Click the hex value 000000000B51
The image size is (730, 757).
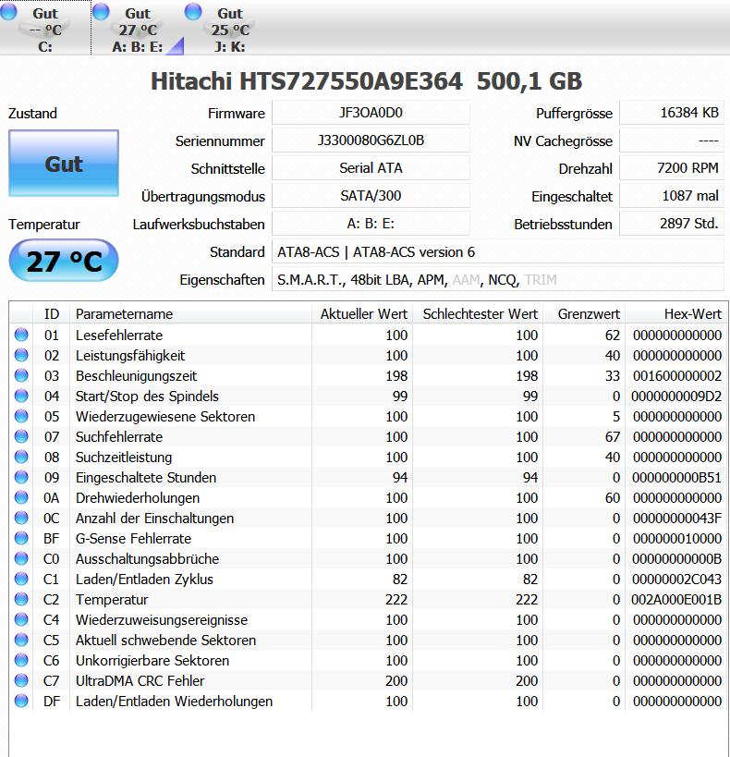coord(677,478)
